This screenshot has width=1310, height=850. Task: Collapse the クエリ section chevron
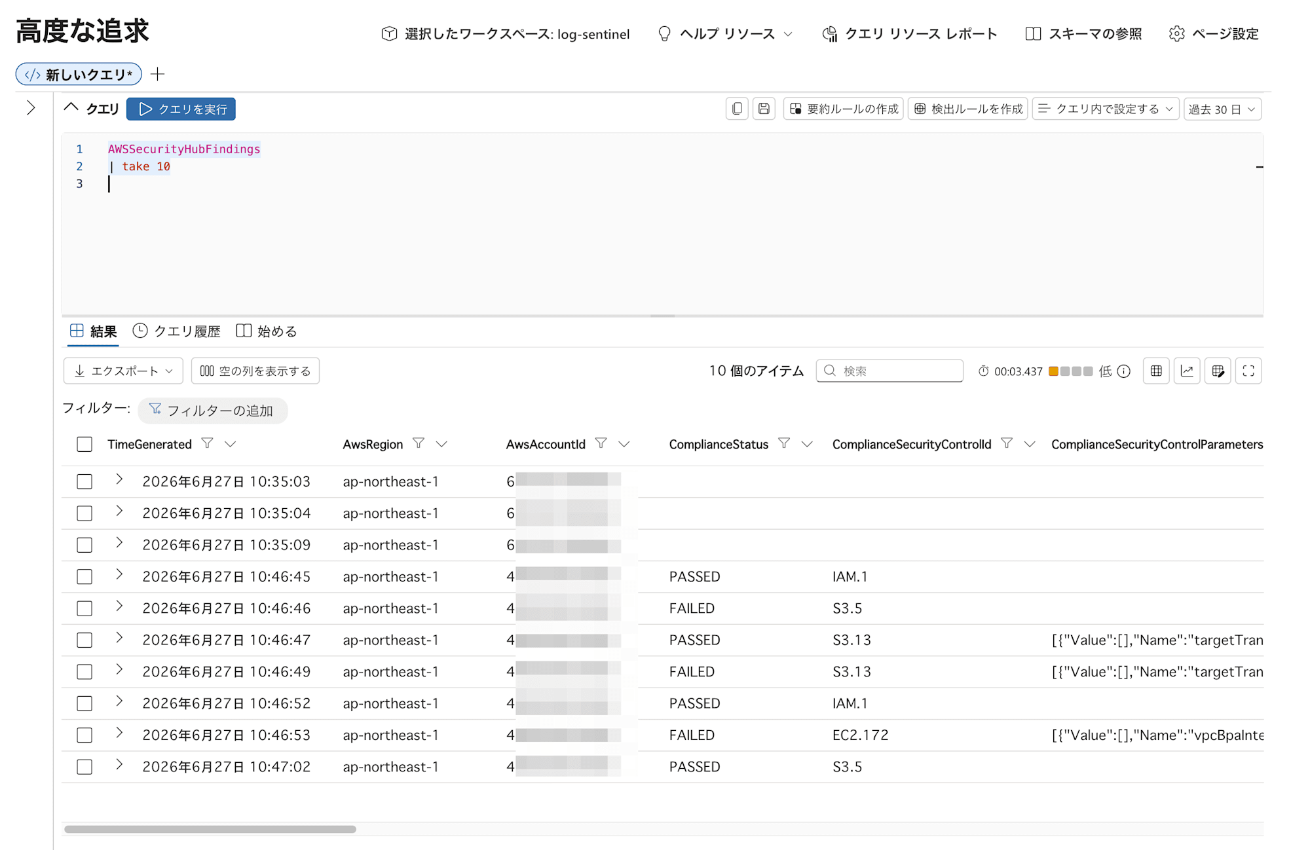click(x=71, y=107)
